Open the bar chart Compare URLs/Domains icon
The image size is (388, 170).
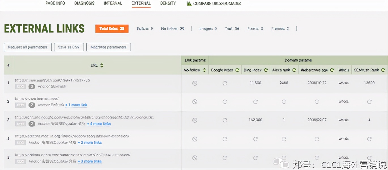[x=189, y=4]
